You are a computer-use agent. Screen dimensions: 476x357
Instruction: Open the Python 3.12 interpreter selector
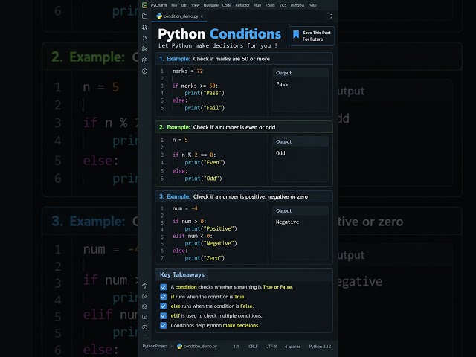click(x=320, y=347)
